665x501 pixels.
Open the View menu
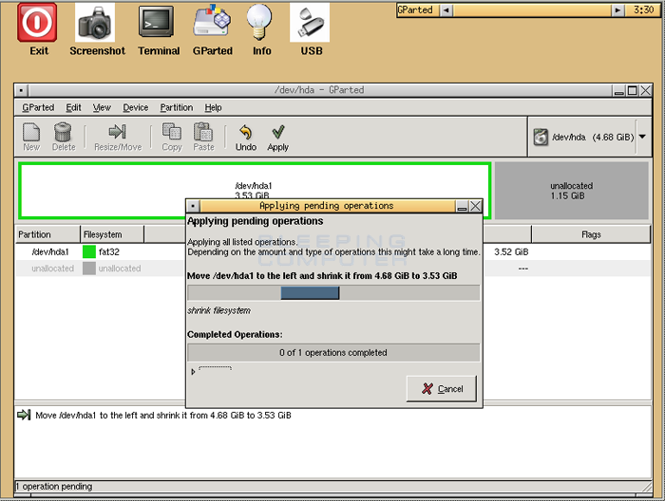(102, 108)
